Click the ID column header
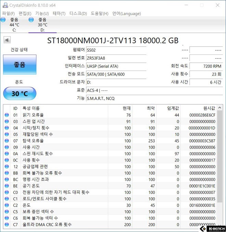The width and height of the screenshot is (226, 232). click(15, 108)
